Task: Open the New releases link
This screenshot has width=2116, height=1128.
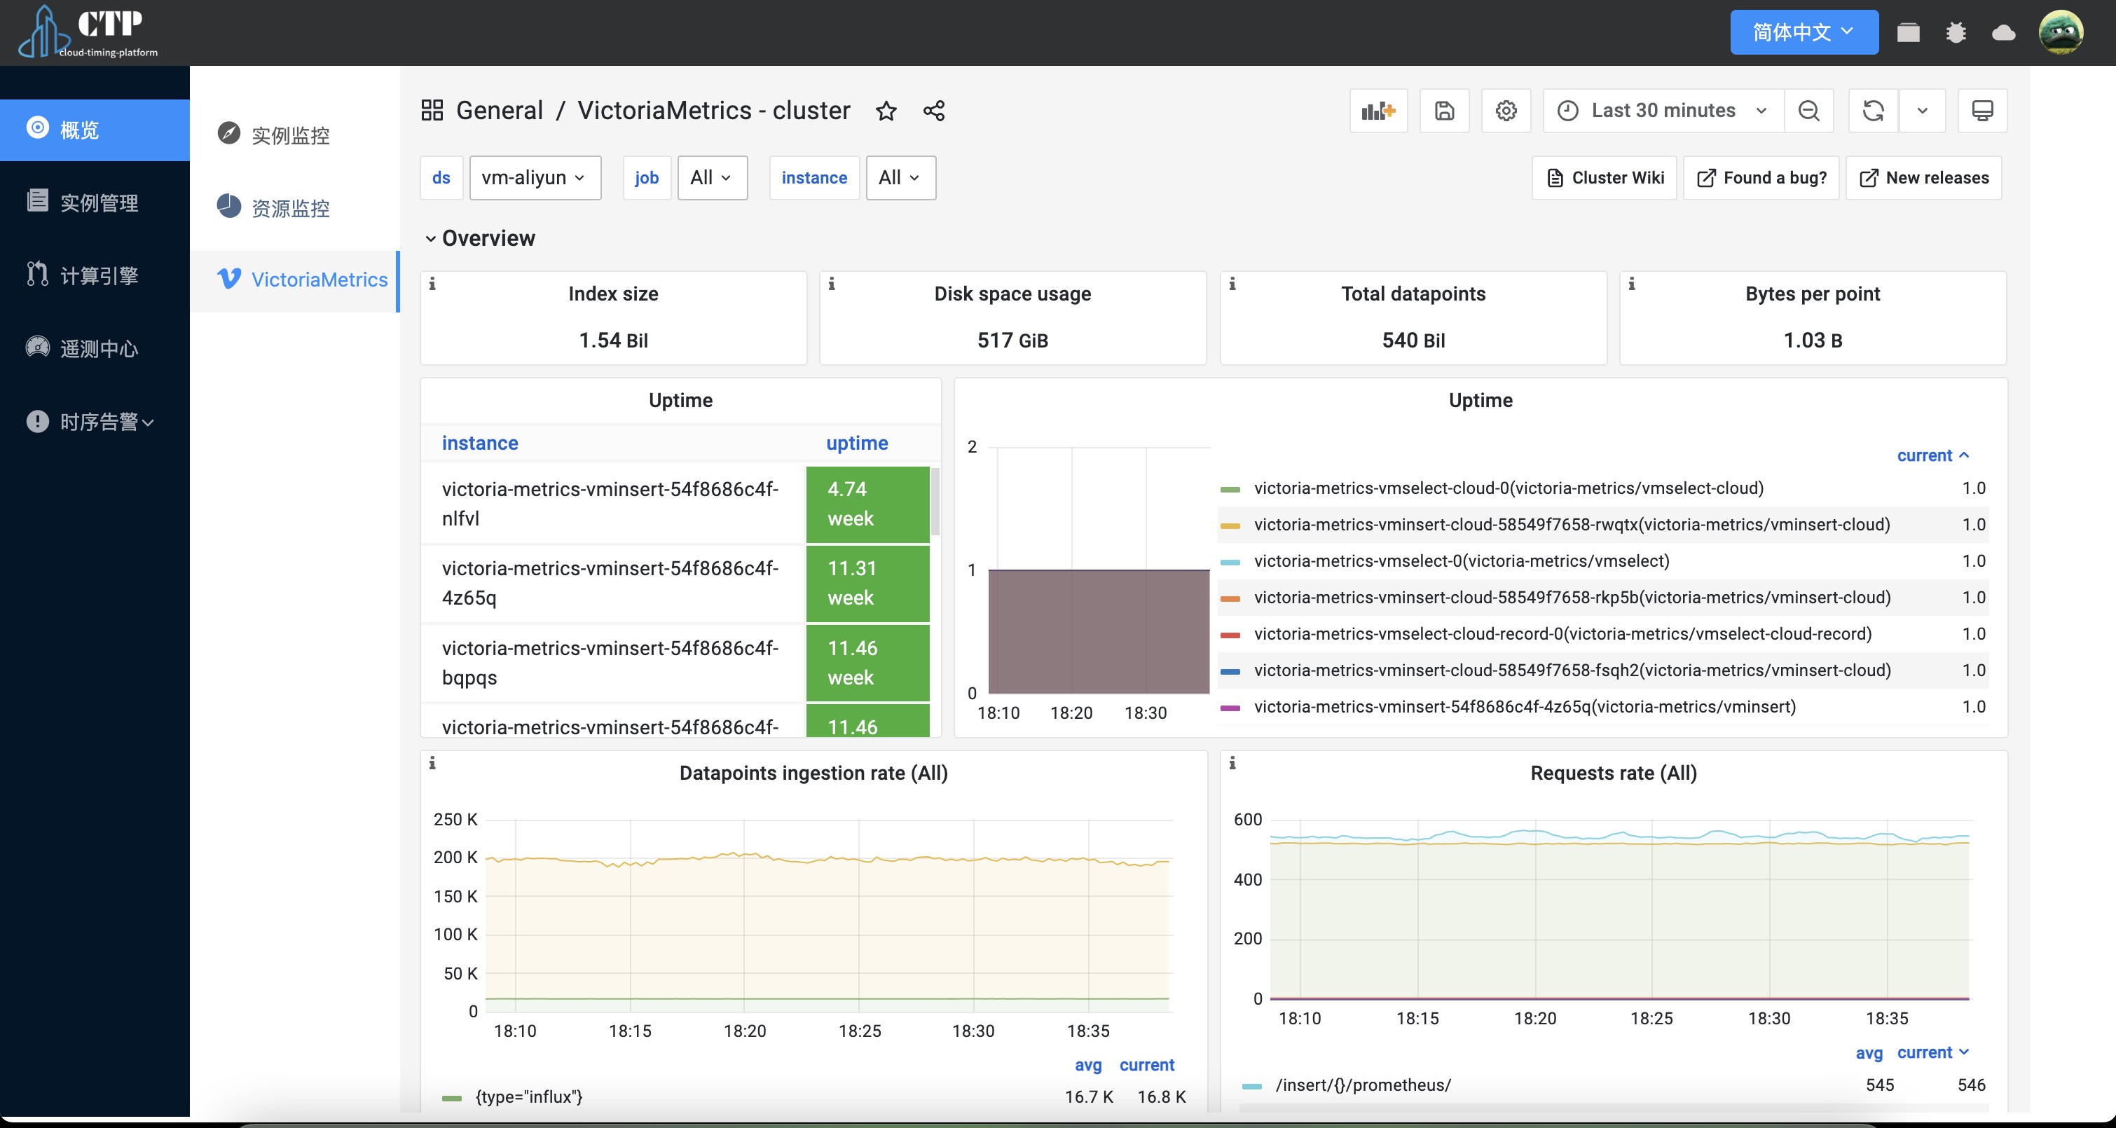Action: (1924, 177)
